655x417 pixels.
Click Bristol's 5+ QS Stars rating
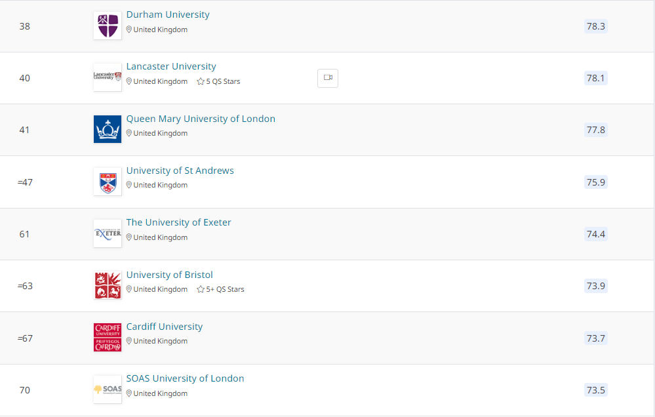pos(221,289)
